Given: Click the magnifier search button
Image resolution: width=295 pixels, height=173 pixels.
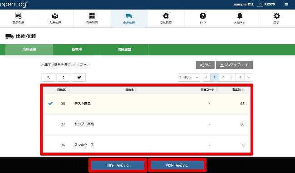Looking at the screenshot, I should (x=48, y=77).
